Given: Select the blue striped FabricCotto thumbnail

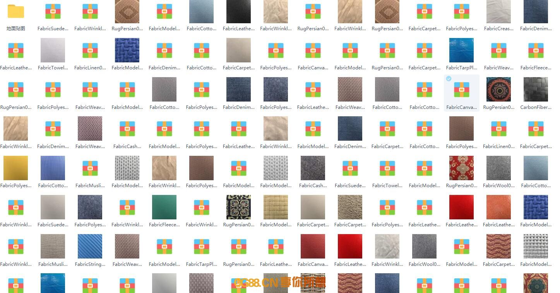Looking at the screenshot, I should tap(53, 168).
